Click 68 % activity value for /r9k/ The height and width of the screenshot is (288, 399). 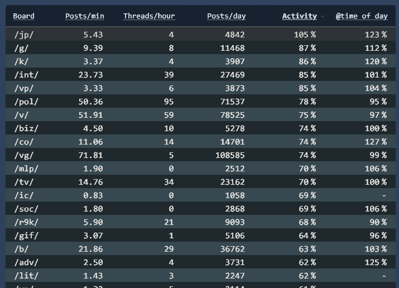point(307,222)
